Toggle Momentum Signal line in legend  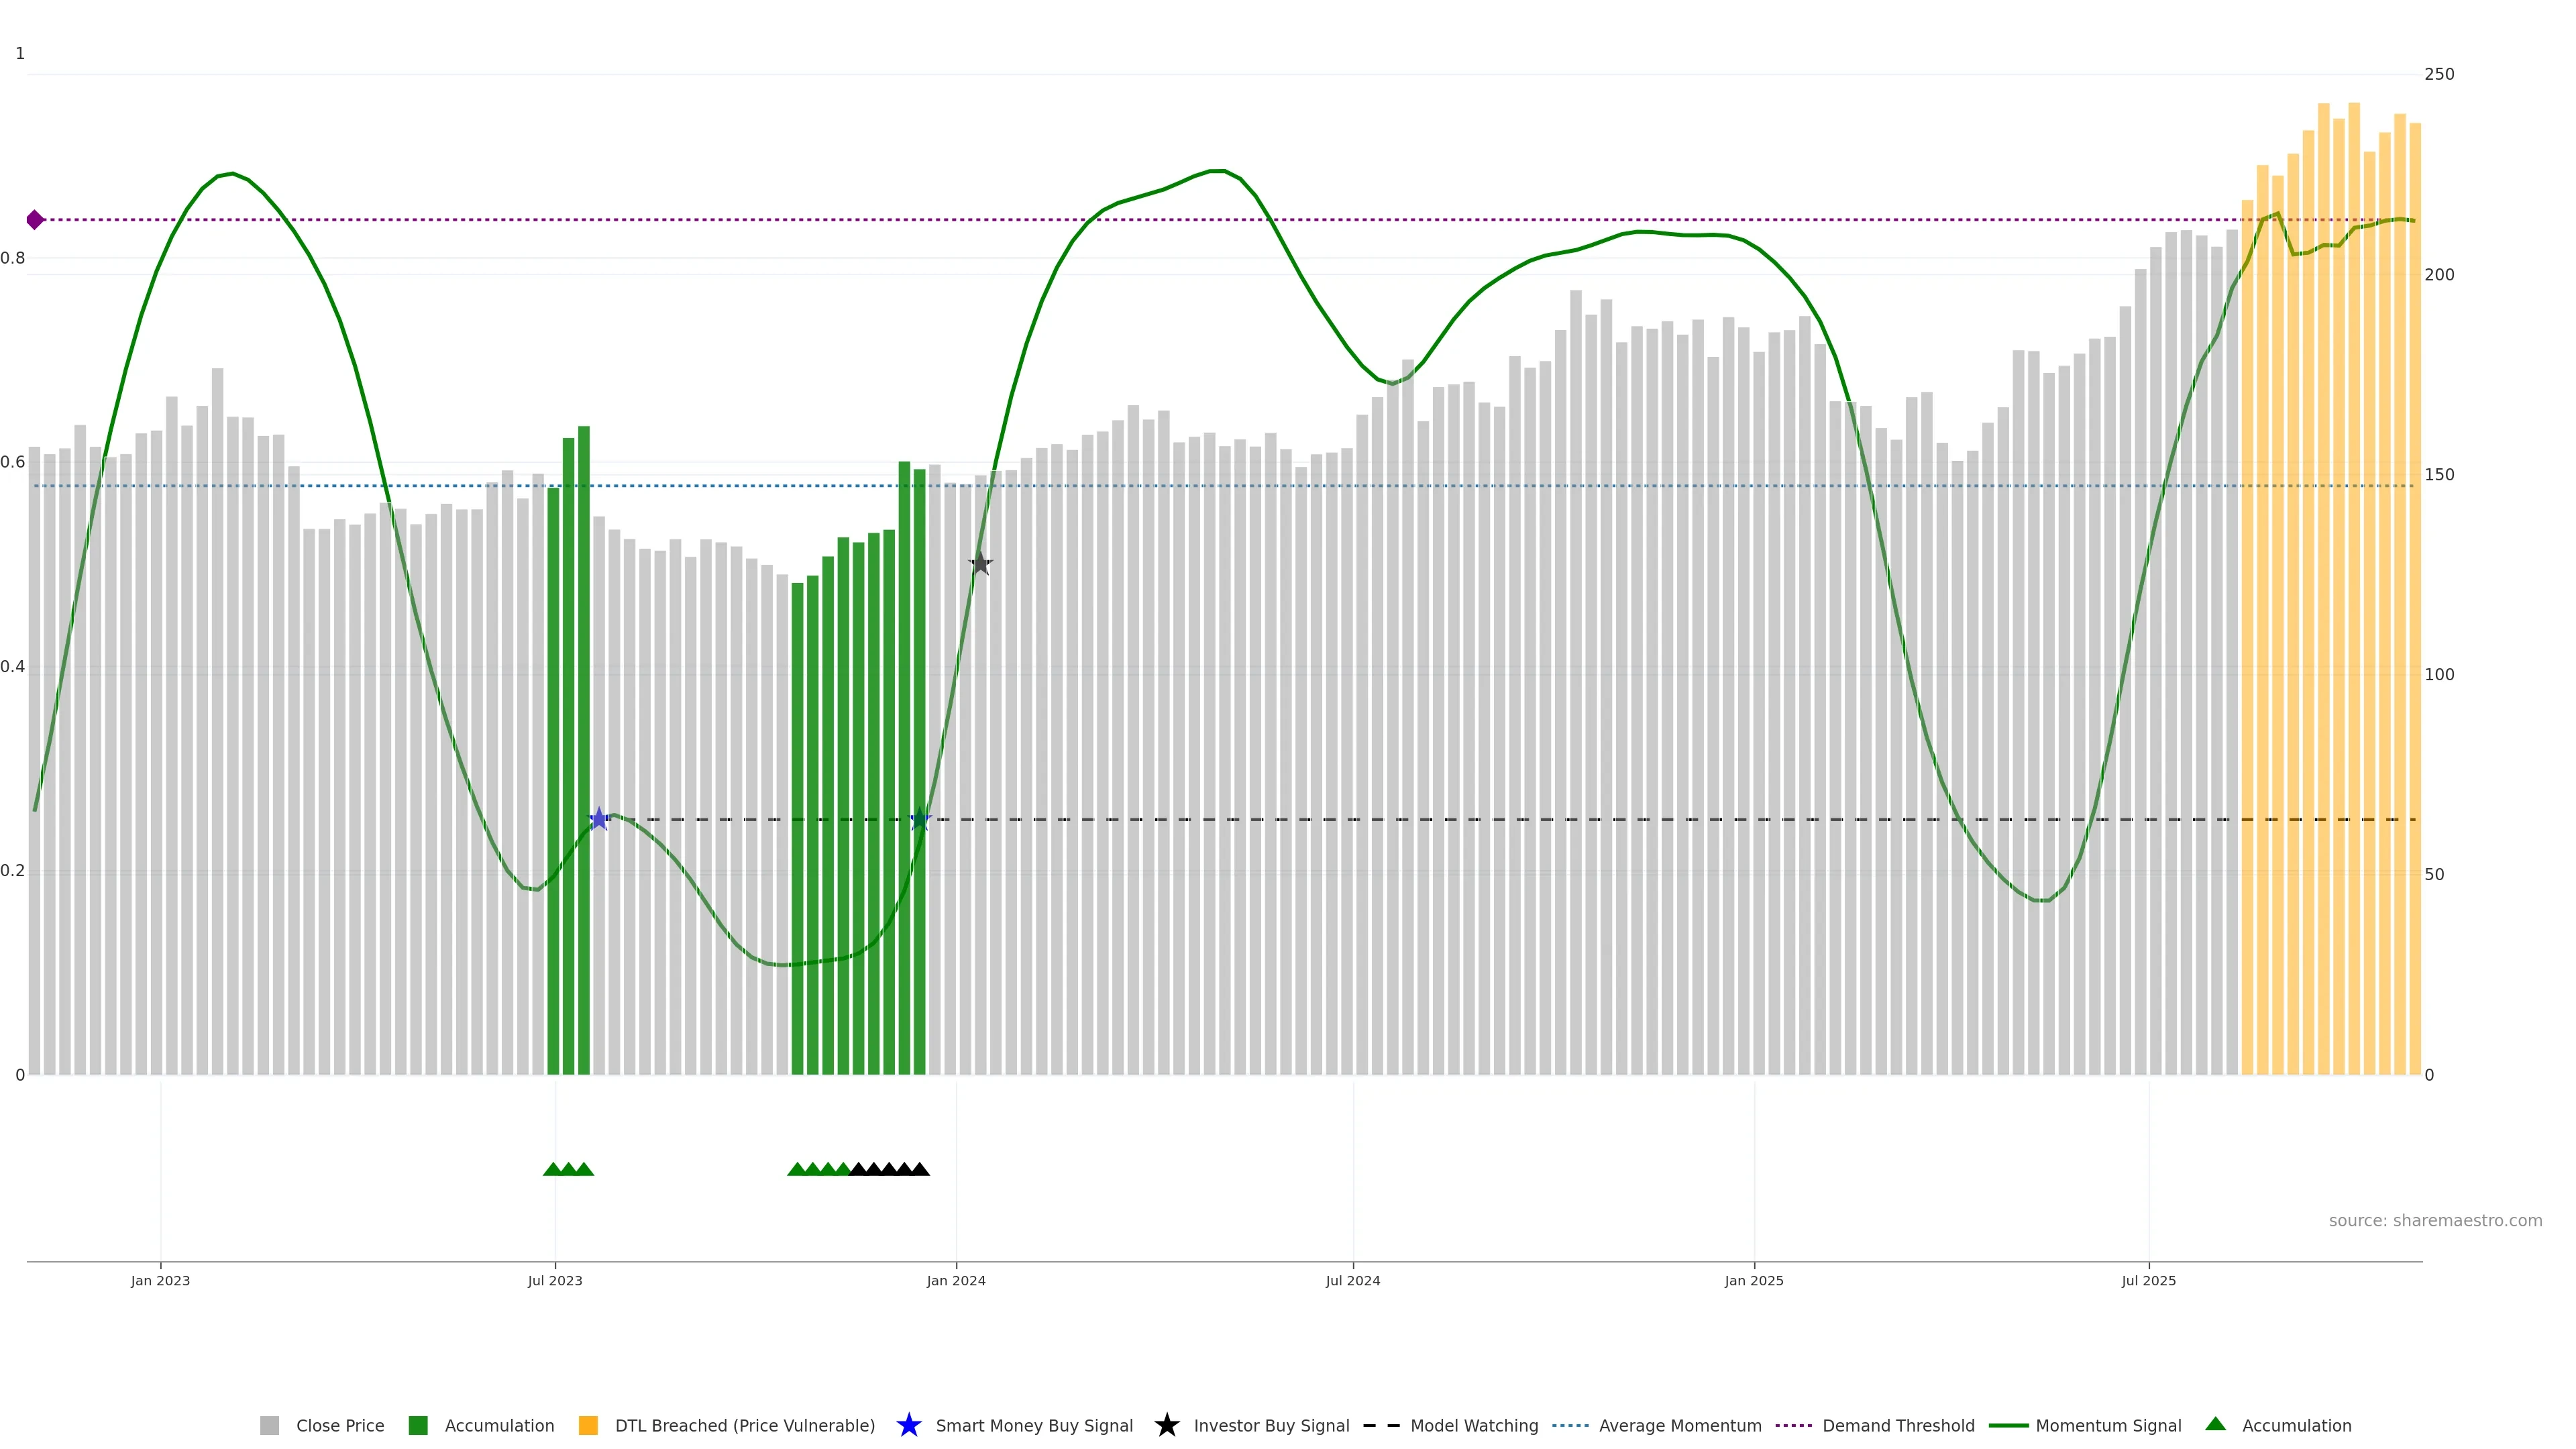[2107, 1426]
